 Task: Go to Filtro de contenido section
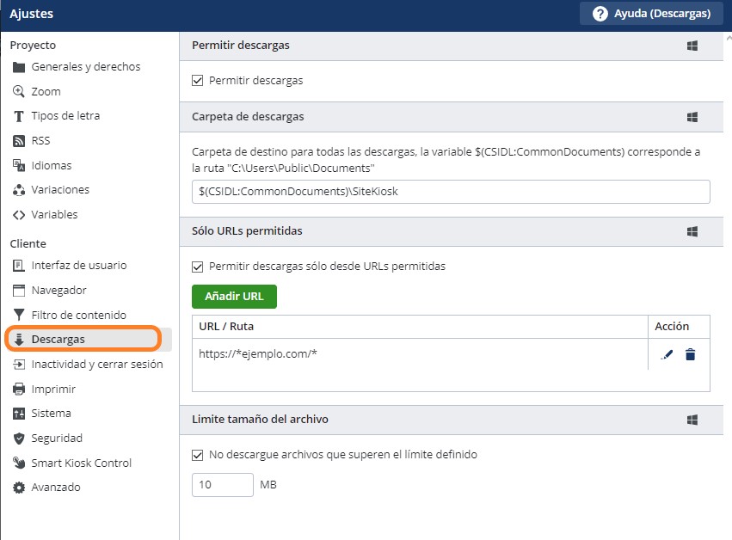tap(78, 315)
